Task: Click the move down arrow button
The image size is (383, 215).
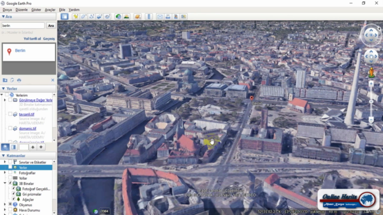Action: (41, 147)
